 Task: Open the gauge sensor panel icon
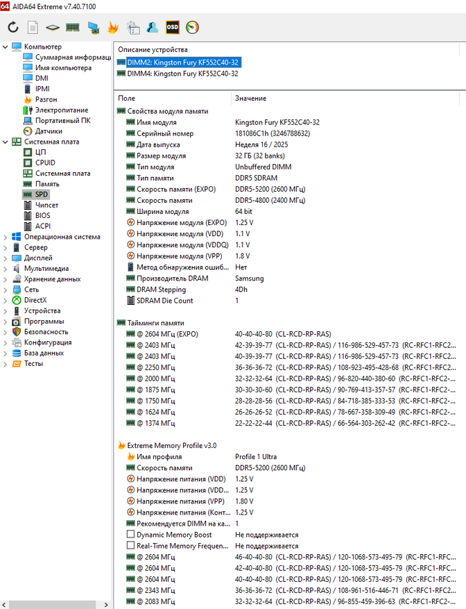pyautogui.click(x=193, y=27)
